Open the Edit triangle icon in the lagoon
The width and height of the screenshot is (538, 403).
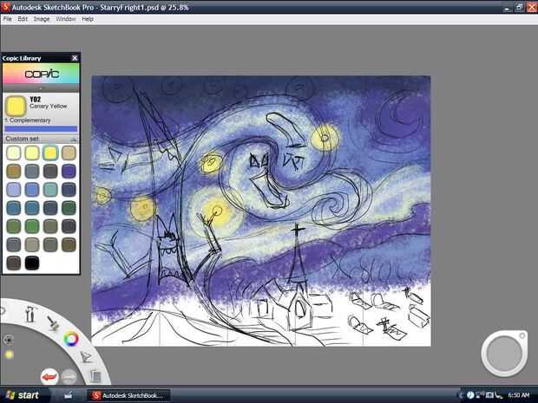[86, 356]
